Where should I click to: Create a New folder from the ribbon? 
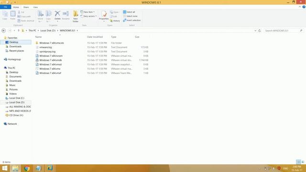click(x=76, y=16)
